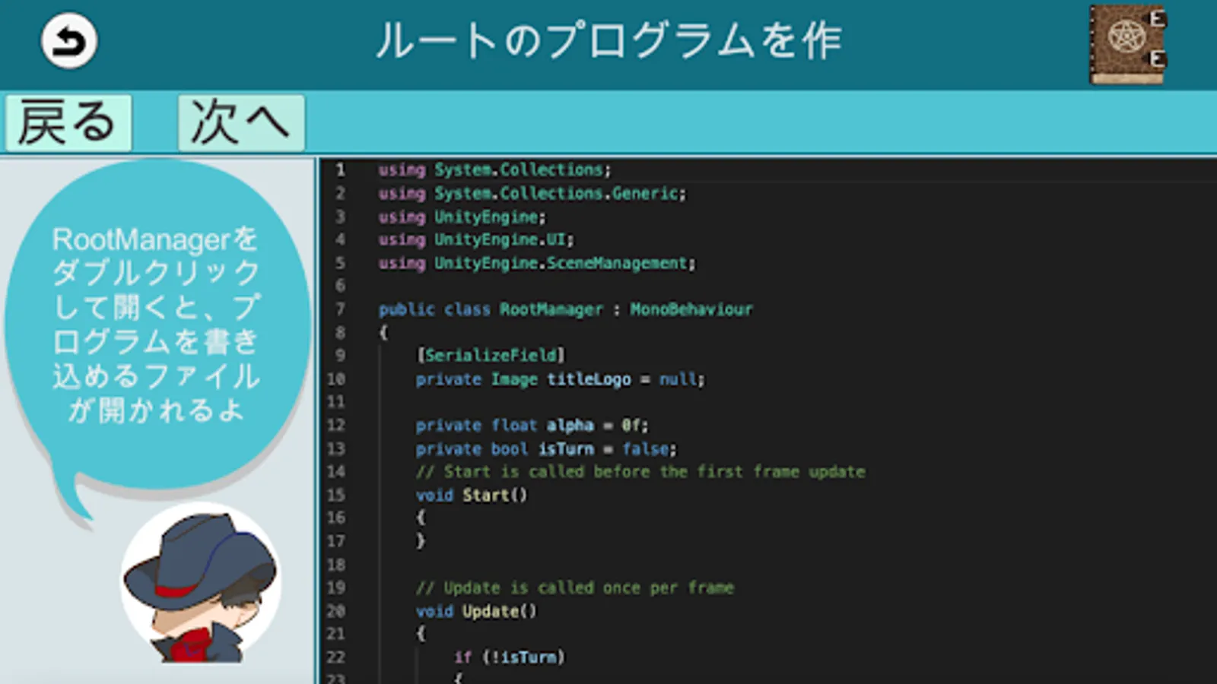Click the 戻る button

[x=68, y=122]
